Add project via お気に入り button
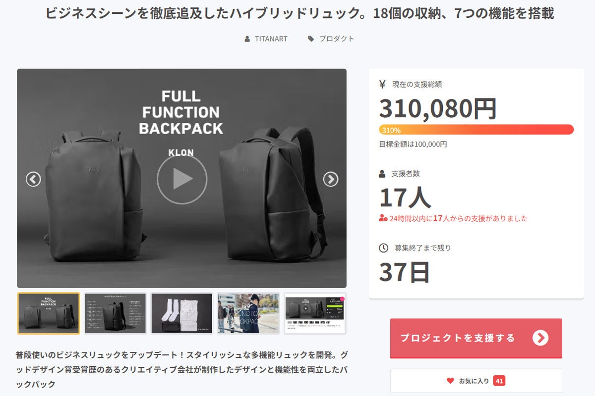 point(476,381)
